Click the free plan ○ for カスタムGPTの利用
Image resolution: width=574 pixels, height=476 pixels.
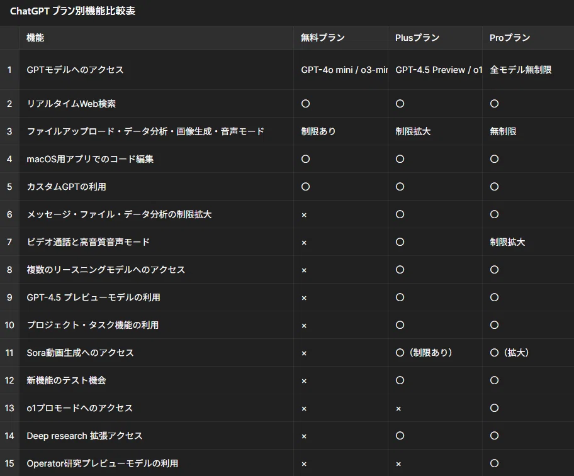coord(305,187)
